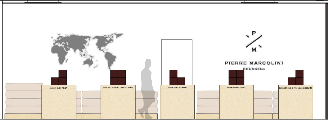Screen dimensions: 328x122
Task: Select the ECUADOR AND GHANA MILK CHOCOLATE label
Action: pos(296,88)
